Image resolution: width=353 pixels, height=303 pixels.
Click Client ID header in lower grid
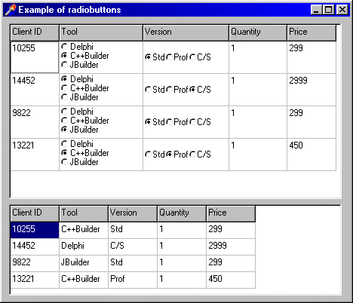point(35,213)
